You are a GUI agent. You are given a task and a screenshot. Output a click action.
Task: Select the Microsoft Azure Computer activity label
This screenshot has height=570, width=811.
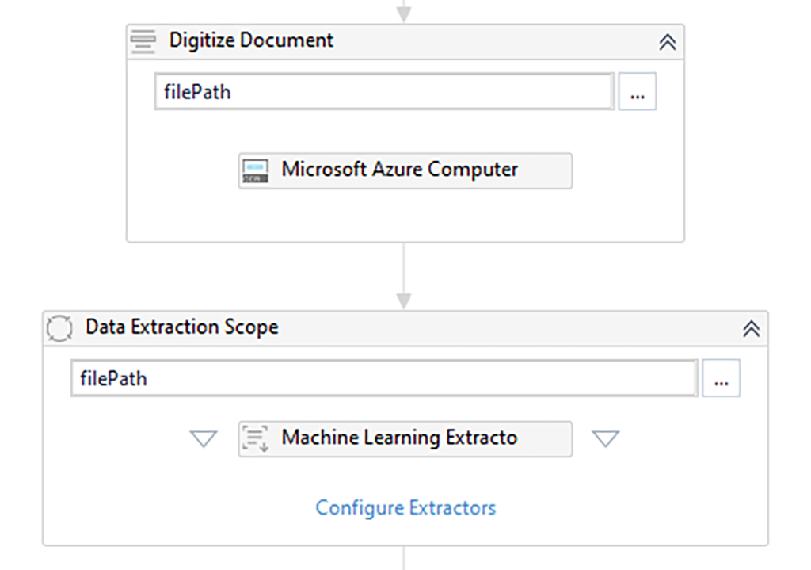(400, 170)
